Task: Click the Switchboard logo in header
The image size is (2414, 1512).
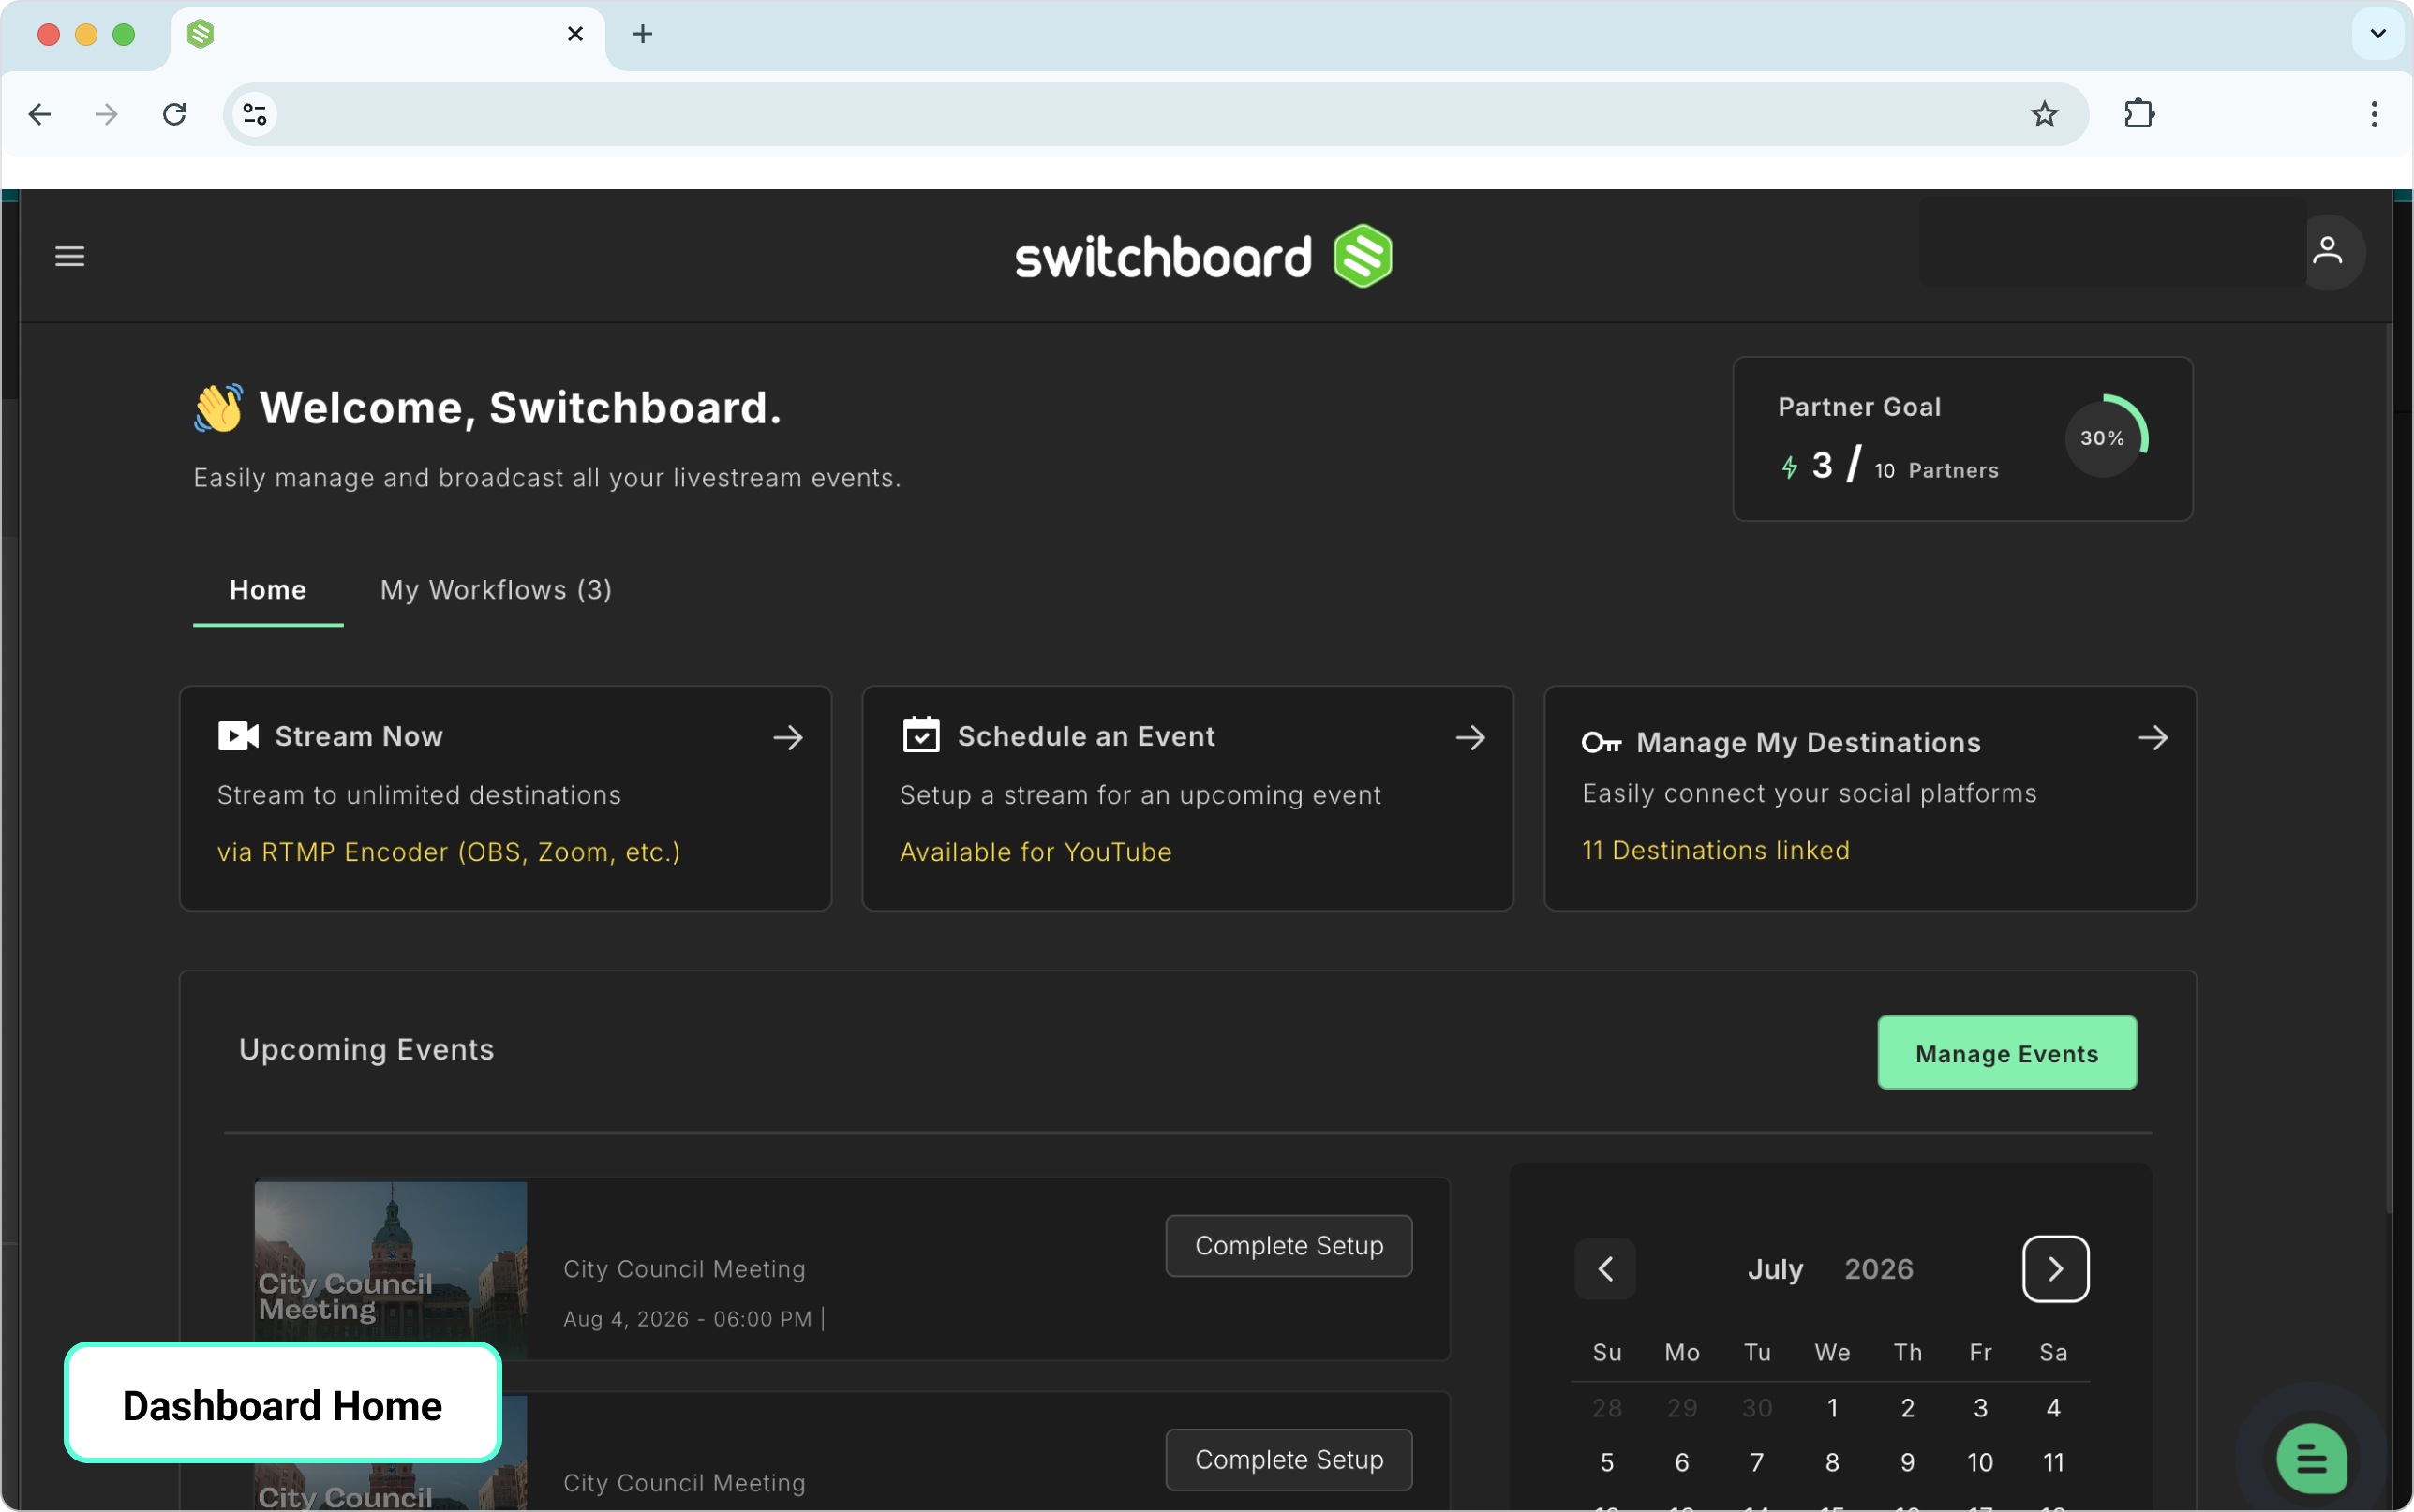Action: click(1204, 256)
